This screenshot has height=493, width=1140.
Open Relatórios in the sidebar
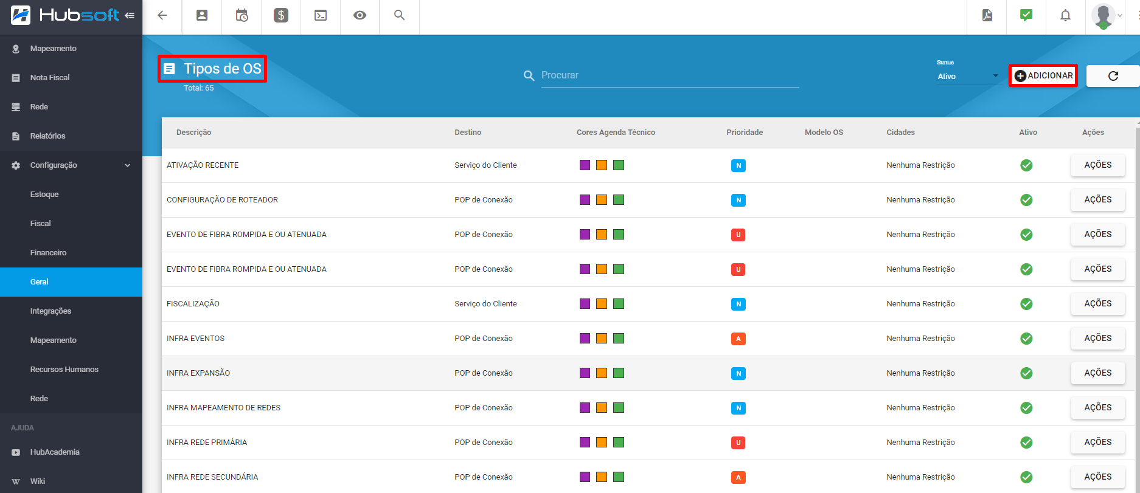tap(71, 136)
